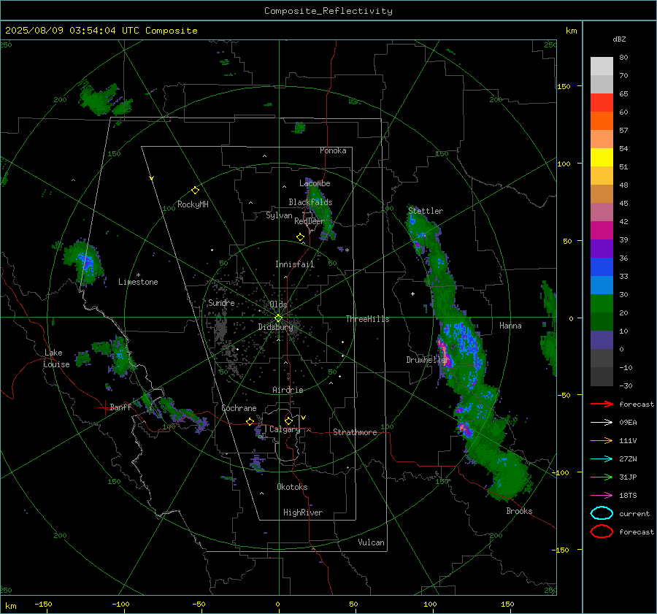The image size is (657, 614).
Task: Click the Composite_Reflectivity title
Action: coord(328,11)
